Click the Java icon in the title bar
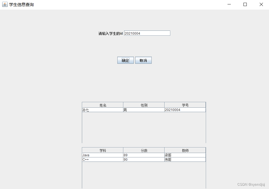This screenshot has height=189, width=269. point(5,4)
